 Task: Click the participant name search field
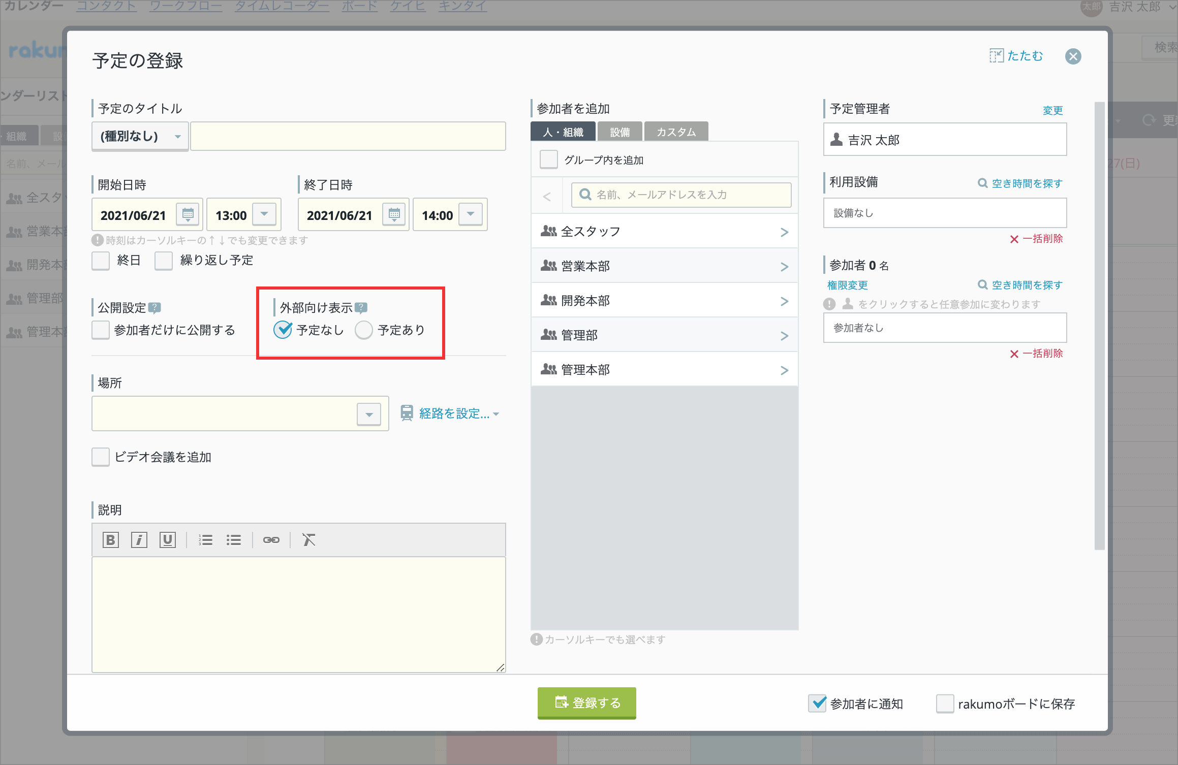tap(681, 195)
